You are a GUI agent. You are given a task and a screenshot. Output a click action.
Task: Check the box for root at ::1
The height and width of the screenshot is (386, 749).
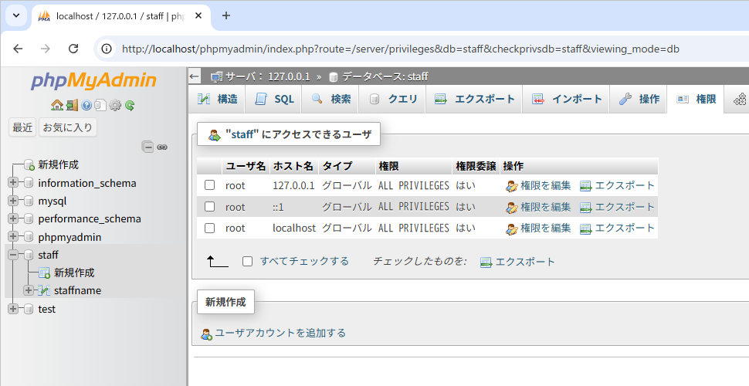pos(210,206)
